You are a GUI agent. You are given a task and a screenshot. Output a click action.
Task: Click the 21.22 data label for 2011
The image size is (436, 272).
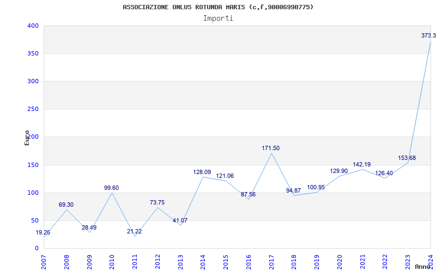point(134,231)
